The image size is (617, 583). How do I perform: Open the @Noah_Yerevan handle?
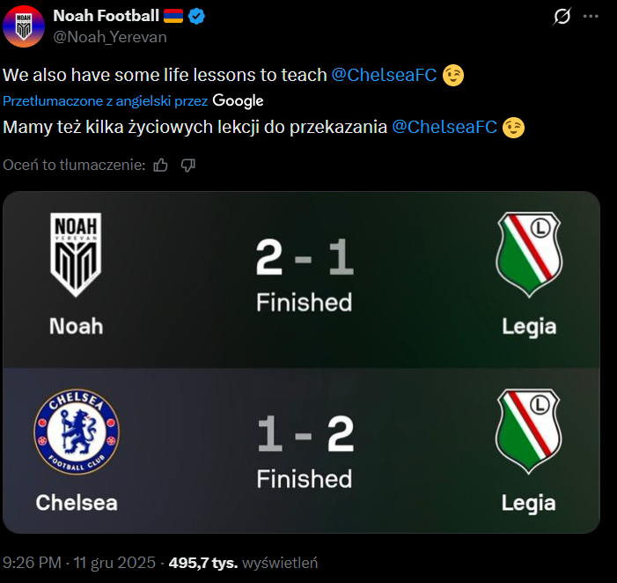coord(110,37)
